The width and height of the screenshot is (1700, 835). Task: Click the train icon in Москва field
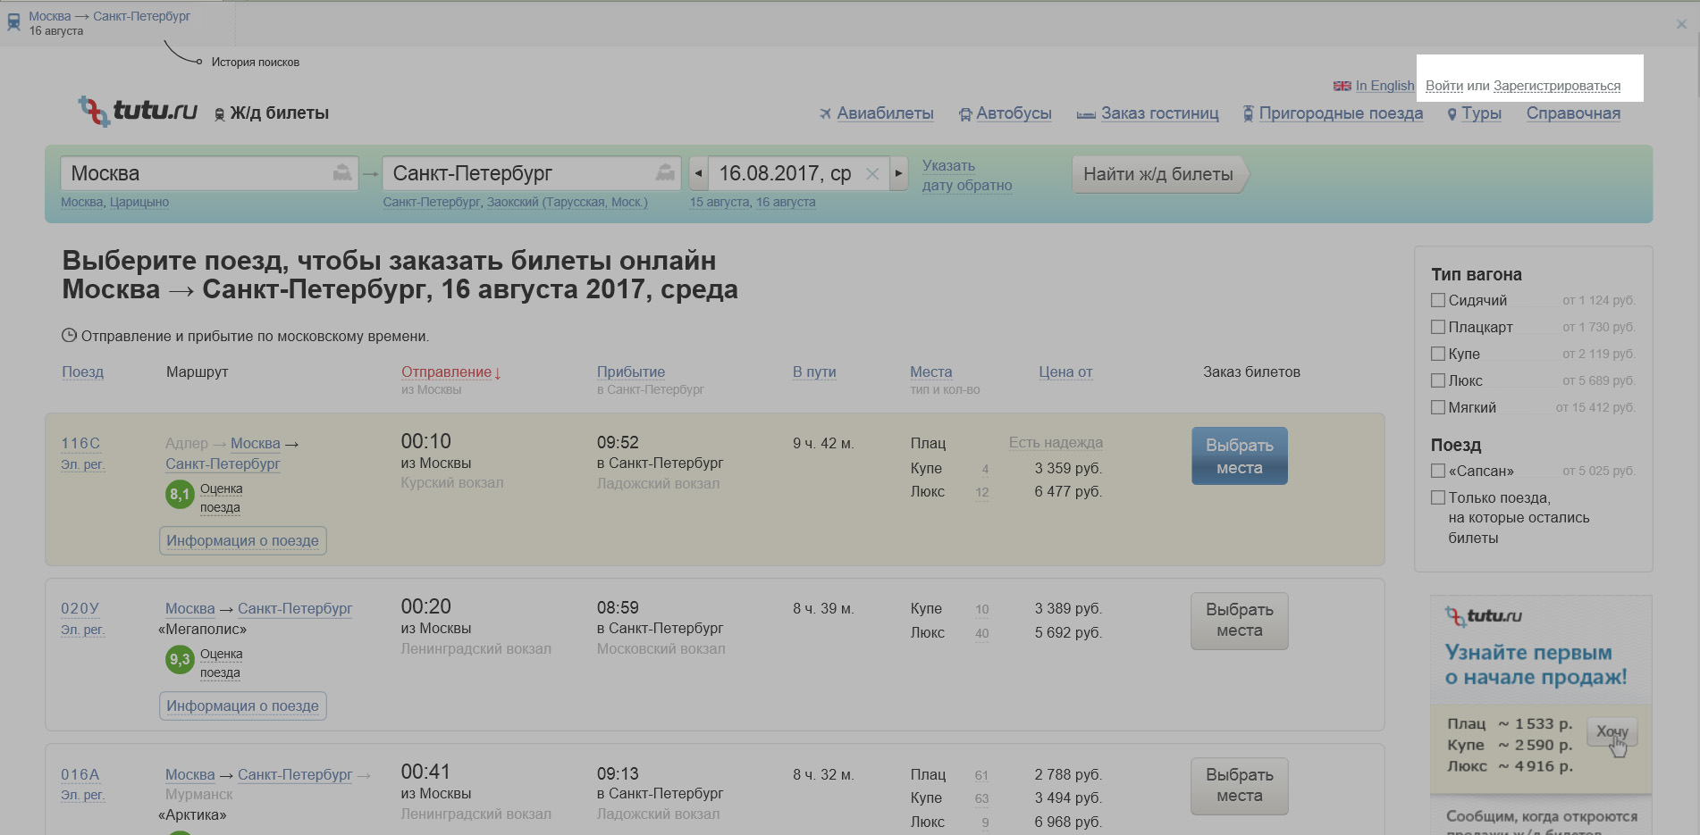pos(341,173)
